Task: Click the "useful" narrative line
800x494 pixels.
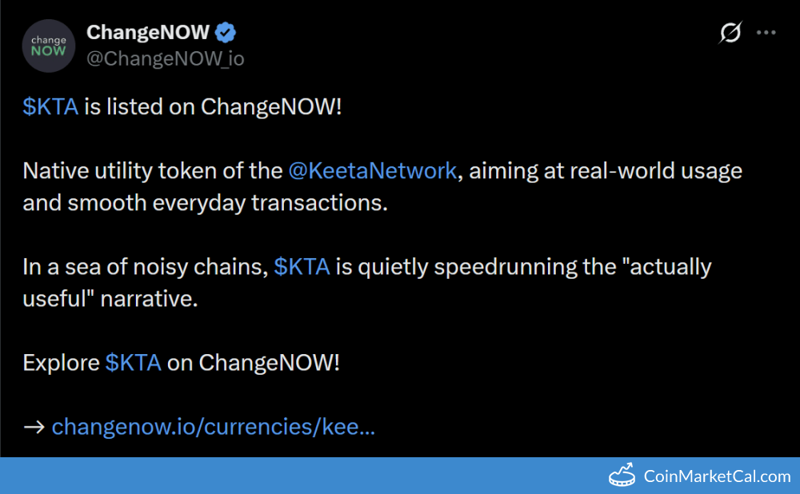Action: [x=108, y=299]
